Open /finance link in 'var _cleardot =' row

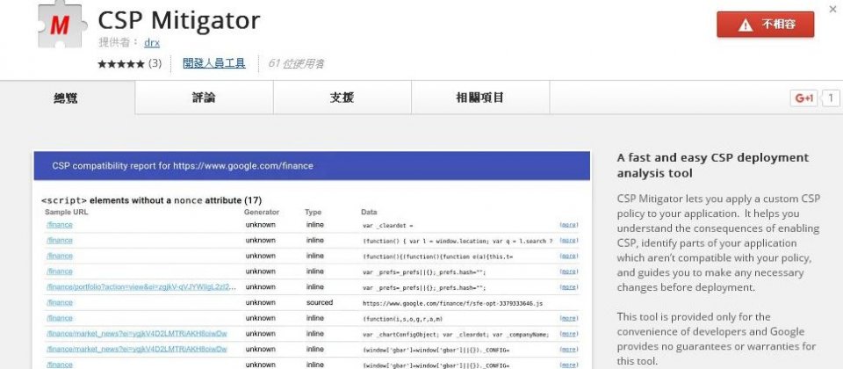click(59, 225)
